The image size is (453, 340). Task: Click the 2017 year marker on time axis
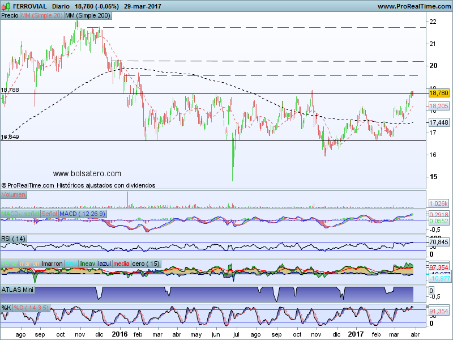(356, 334)
